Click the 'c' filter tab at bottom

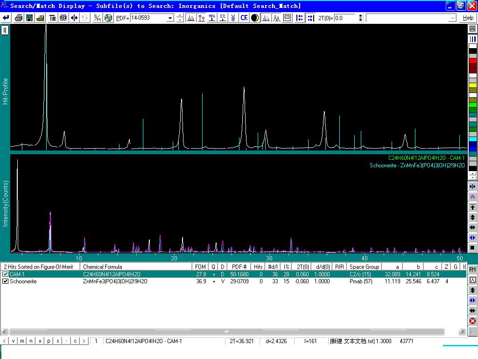pyautogui.click(x=75, y=341)
